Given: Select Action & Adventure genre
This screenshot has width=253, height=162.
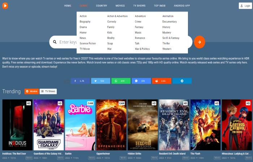Looking at the screenshot, I should [117, 16].
